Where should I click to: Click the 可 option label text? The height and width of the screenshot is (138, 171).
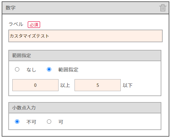pyautogui.click(x=61, y=122)
